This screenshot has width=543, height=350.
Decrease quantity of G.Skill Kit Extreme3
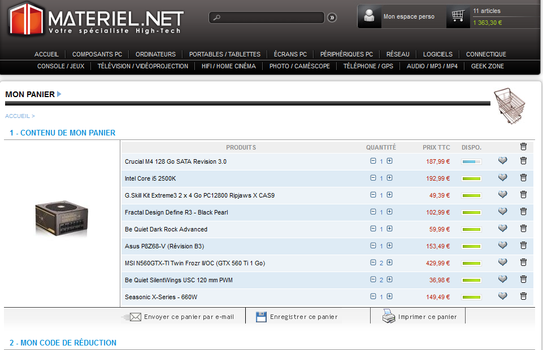pyautogui.click(x=373, y=195)
